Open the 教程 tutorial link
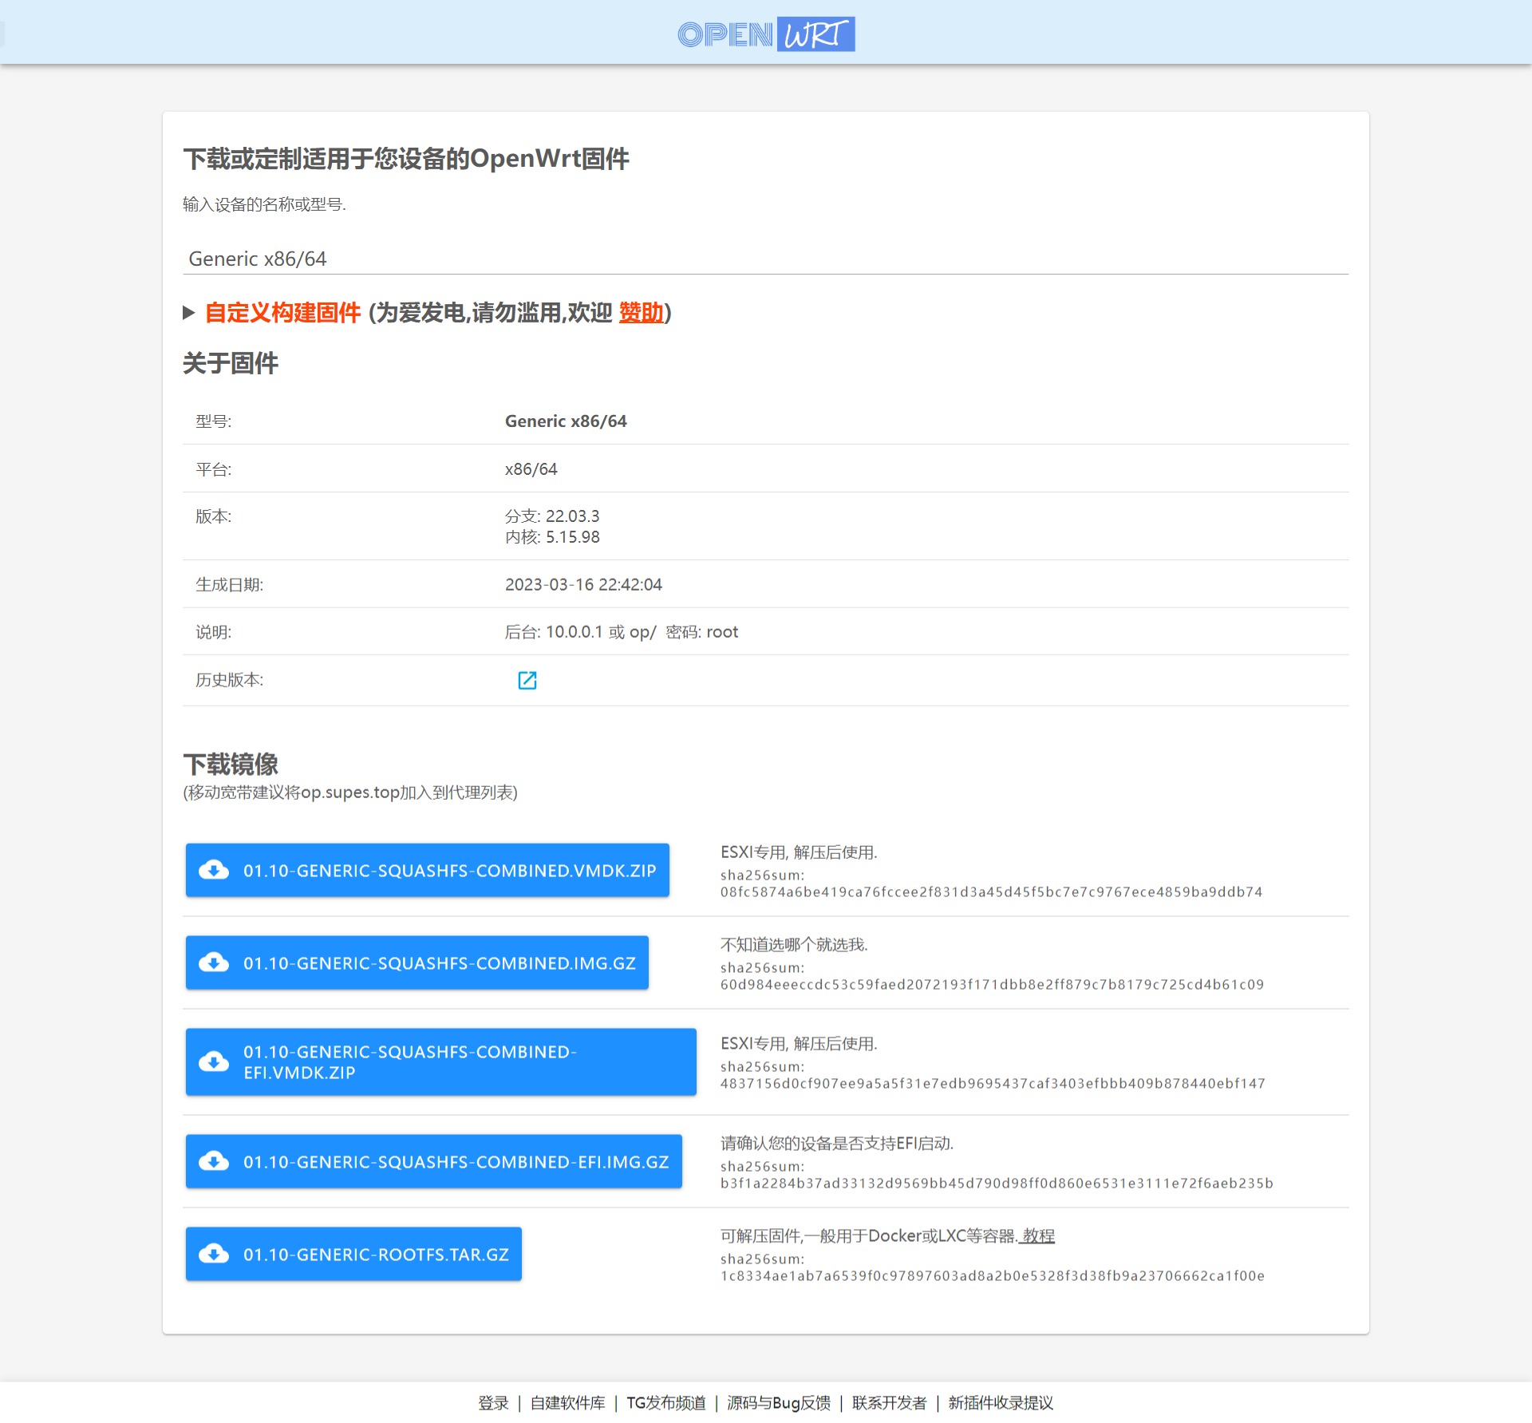Screen dimensions: 1532x1423 click(x=1038, y=1236)
